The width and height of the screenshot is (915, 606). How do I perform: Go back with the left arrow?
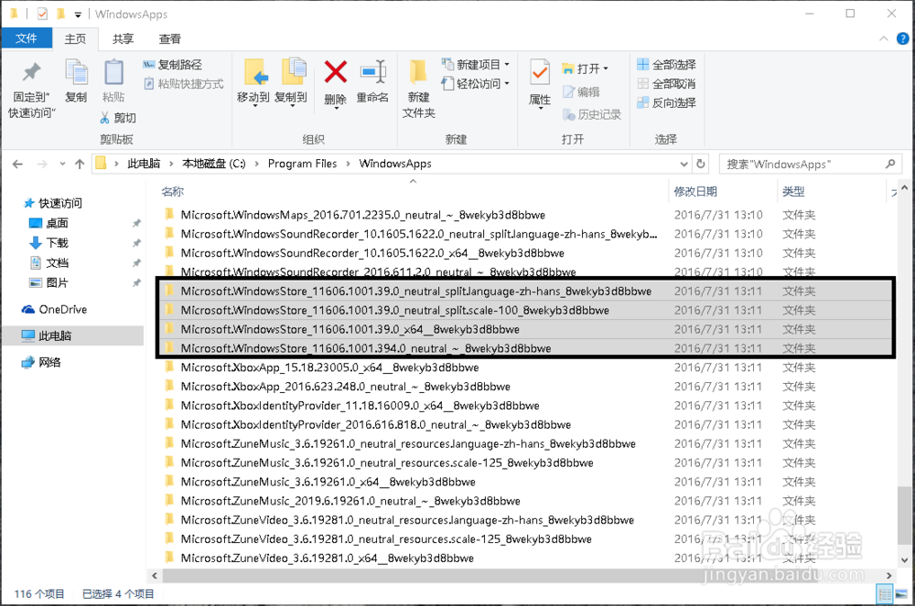[17, 165]
